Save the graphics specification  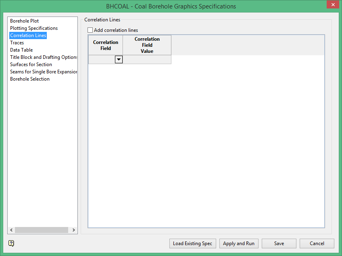click(x=279, y=244)
